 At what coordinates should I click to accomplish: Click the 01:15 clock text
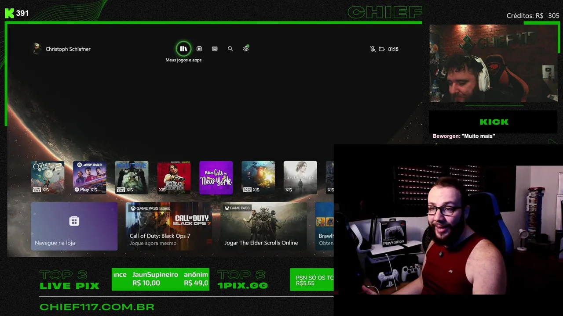tap(393, 49)
